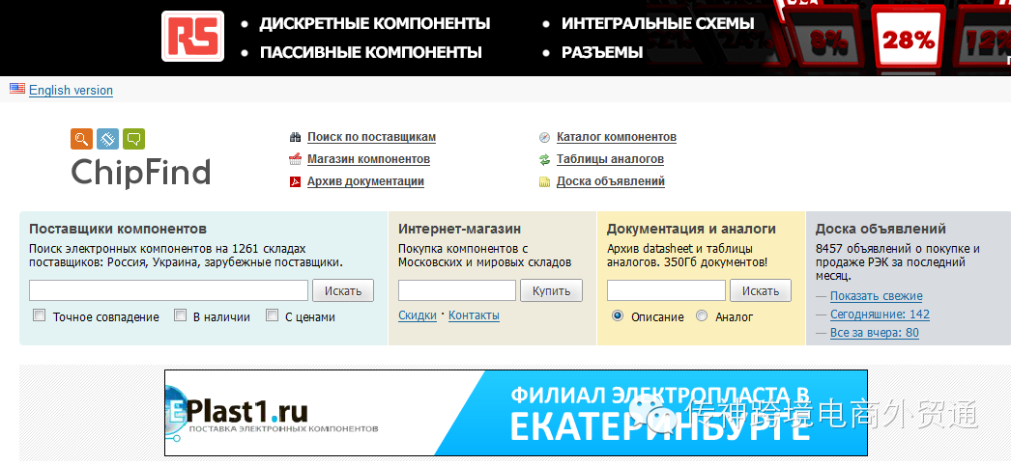Click the shopping basket icon beside Магазин компонентов
The image size is (1011, 465).
tap(296, 159)
